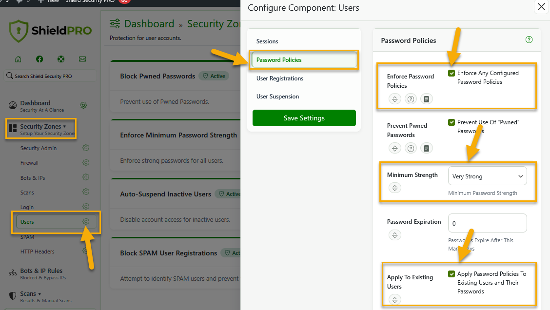Toggle Apply Password Policies To Existing Users checkbox
The image size is (550, 310).
pyautogui.click(x=452, y=274)
